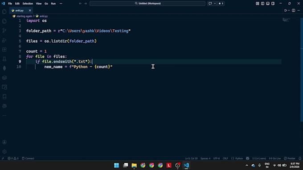Open the View menu
Viewport: 303px width, 170px height.
(x=39, y=4)
